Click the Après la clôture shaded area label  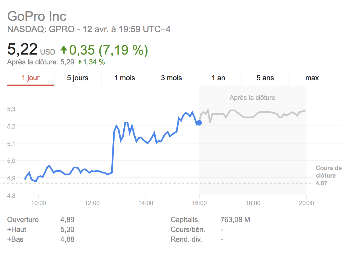coord(252,98)
